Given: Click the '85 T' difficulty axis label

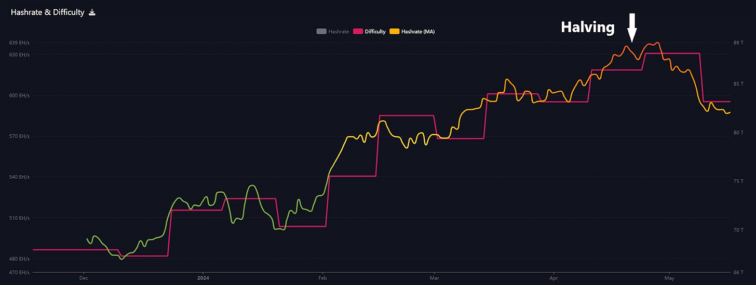Looking at the screenshot, I should click(738, 83).
